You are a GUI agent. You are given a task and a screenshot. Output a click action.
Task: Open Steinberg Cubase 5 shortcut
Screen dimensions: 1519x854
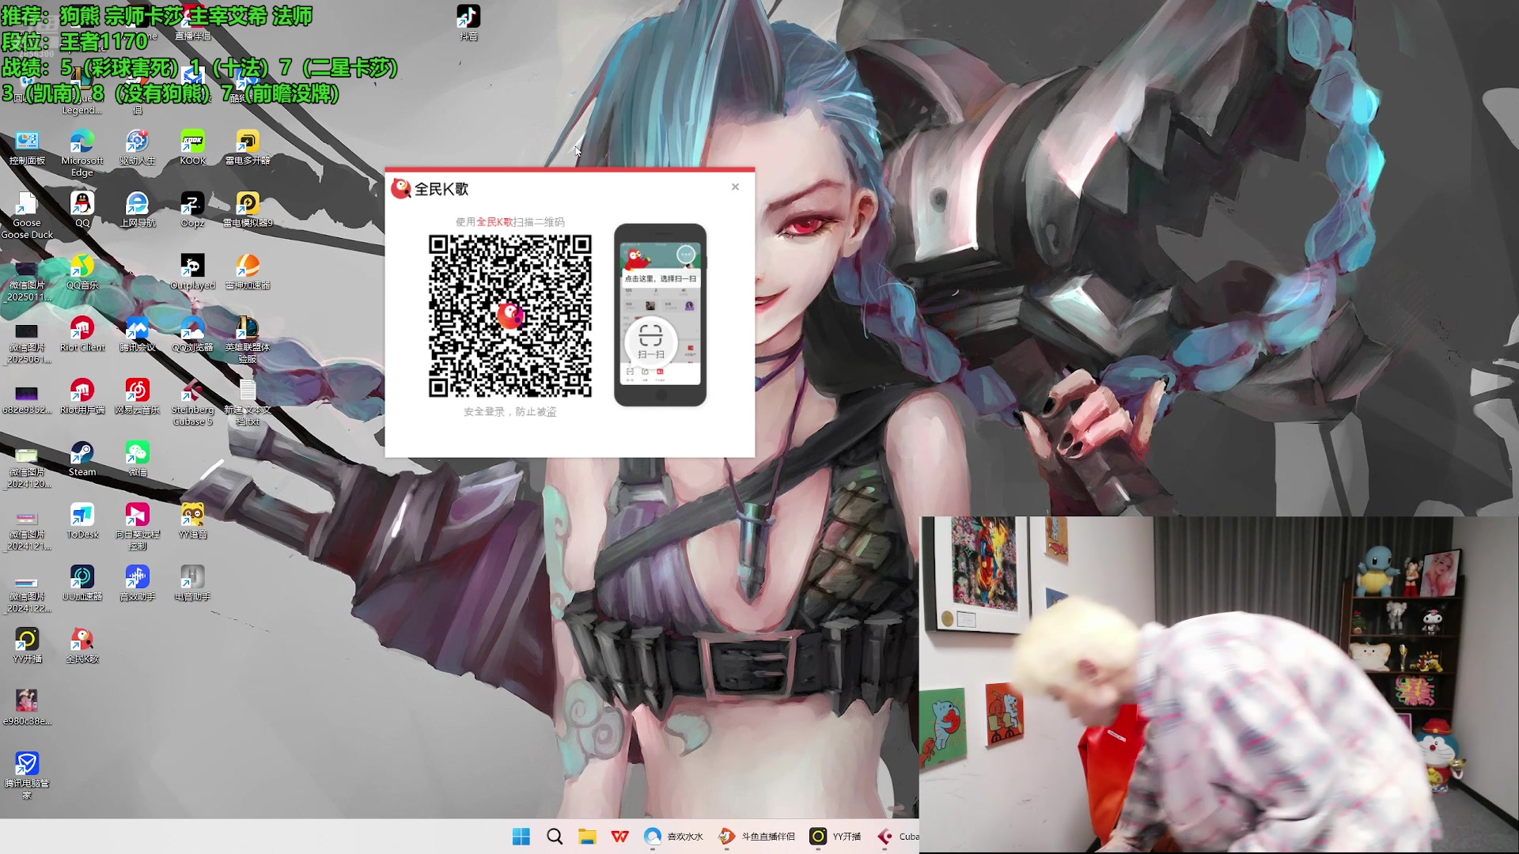192,402
